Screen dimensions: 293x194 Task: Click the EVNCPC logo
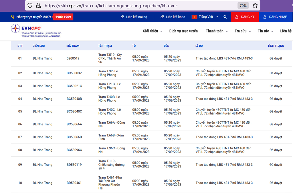[36, 31]
